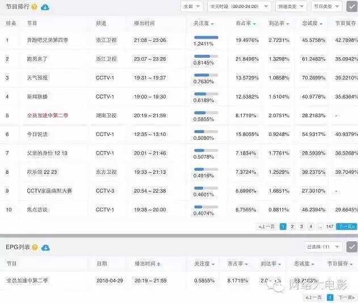
Task: Click the 关注度 bar for 天气预报
Action: click(206, 75)
